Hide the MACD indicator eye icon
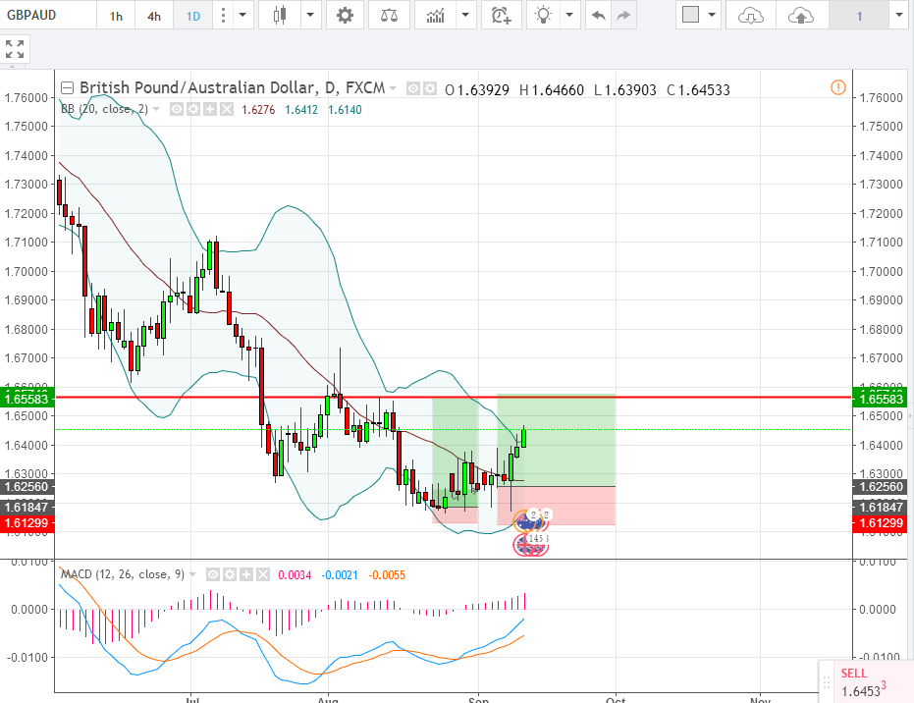 [x=213, y=574]
